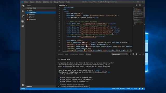The height and width of the screenshot is (93, 166).
Task: Click the feedback smiley in status bar
Action: click(140, 89)
